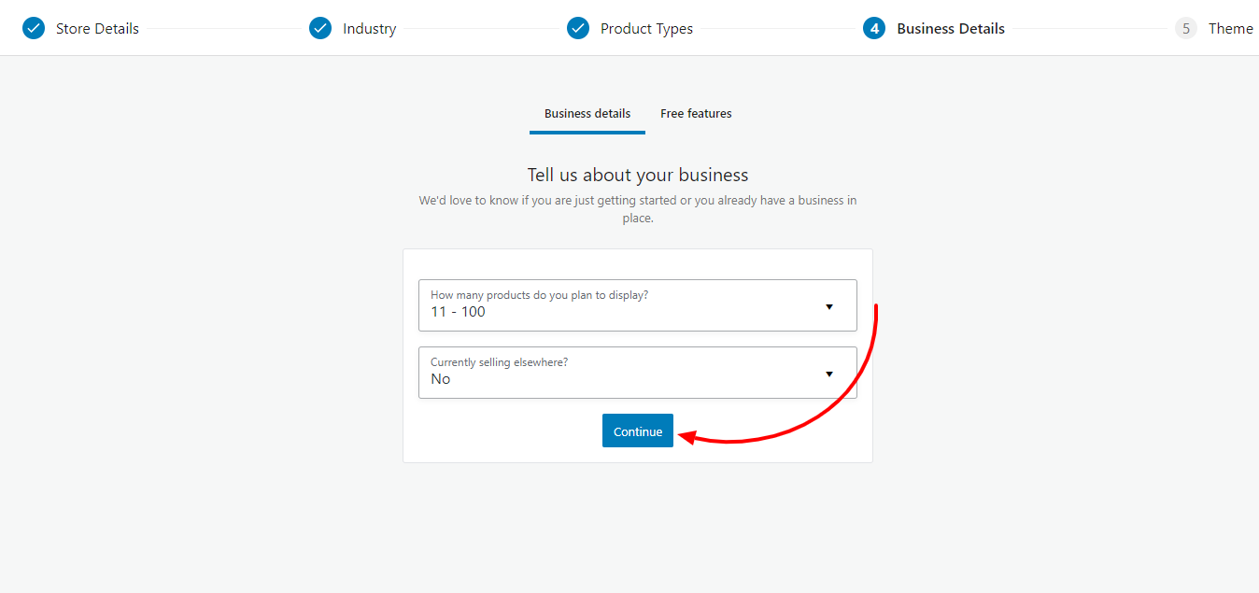The image size is (1259, 593).
Task: Click the dropdown arrow for product count
Action: tap(829, 305)
